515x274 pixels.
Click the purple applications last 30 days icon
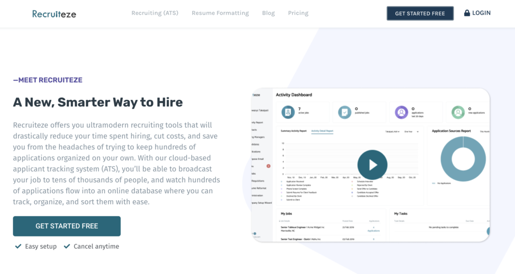pos(401,112)
